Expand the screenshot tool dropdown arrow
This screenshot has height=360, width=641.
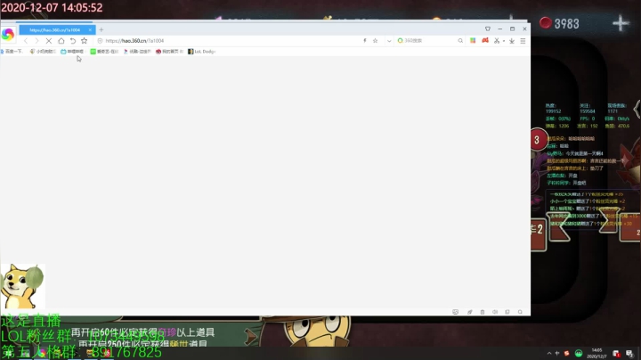504,41
